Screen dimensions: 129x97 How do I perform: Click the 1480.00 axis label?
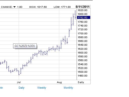coord(82,76)
